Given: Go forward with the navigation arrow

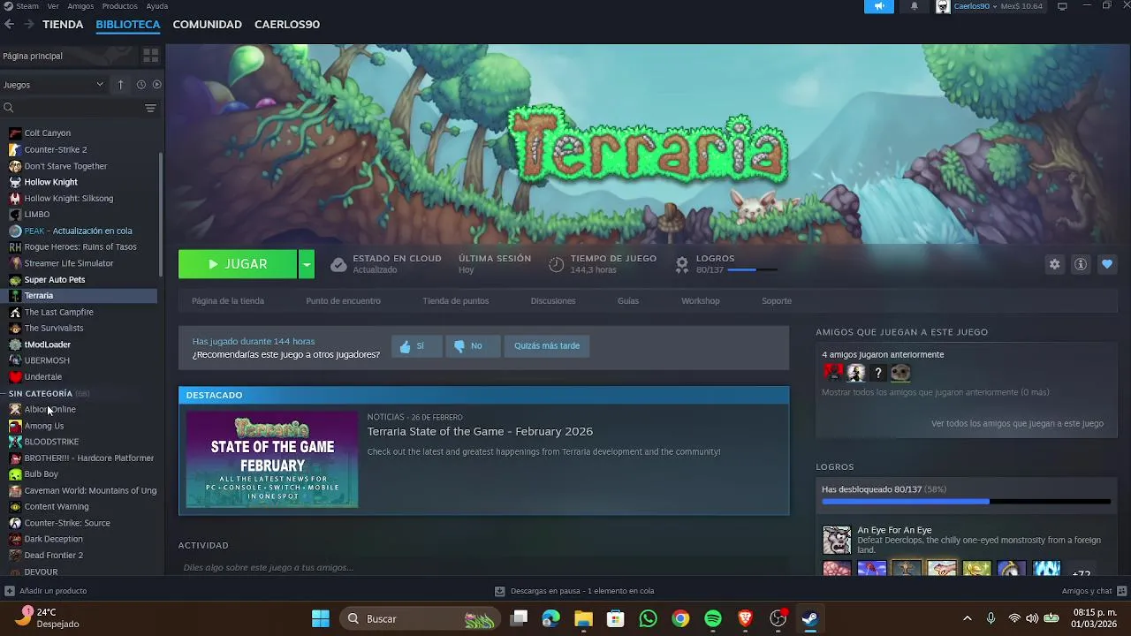Looking at the screenshot, I should click(x=29, y=25).
